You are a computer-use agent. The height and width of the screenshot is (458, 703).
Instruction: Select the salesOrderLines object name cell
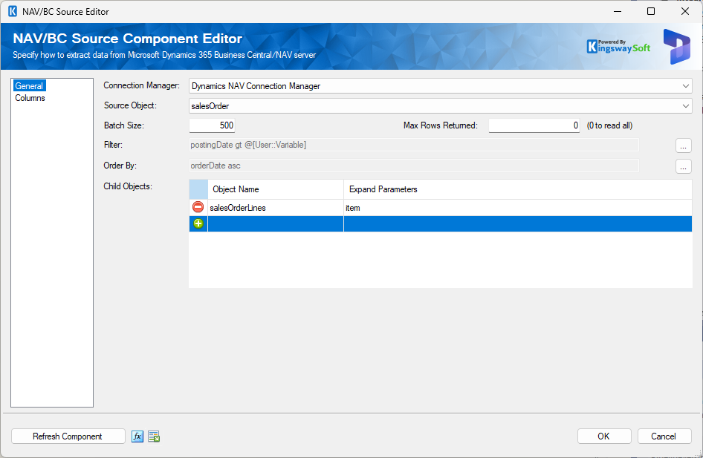tap(275, 208)
